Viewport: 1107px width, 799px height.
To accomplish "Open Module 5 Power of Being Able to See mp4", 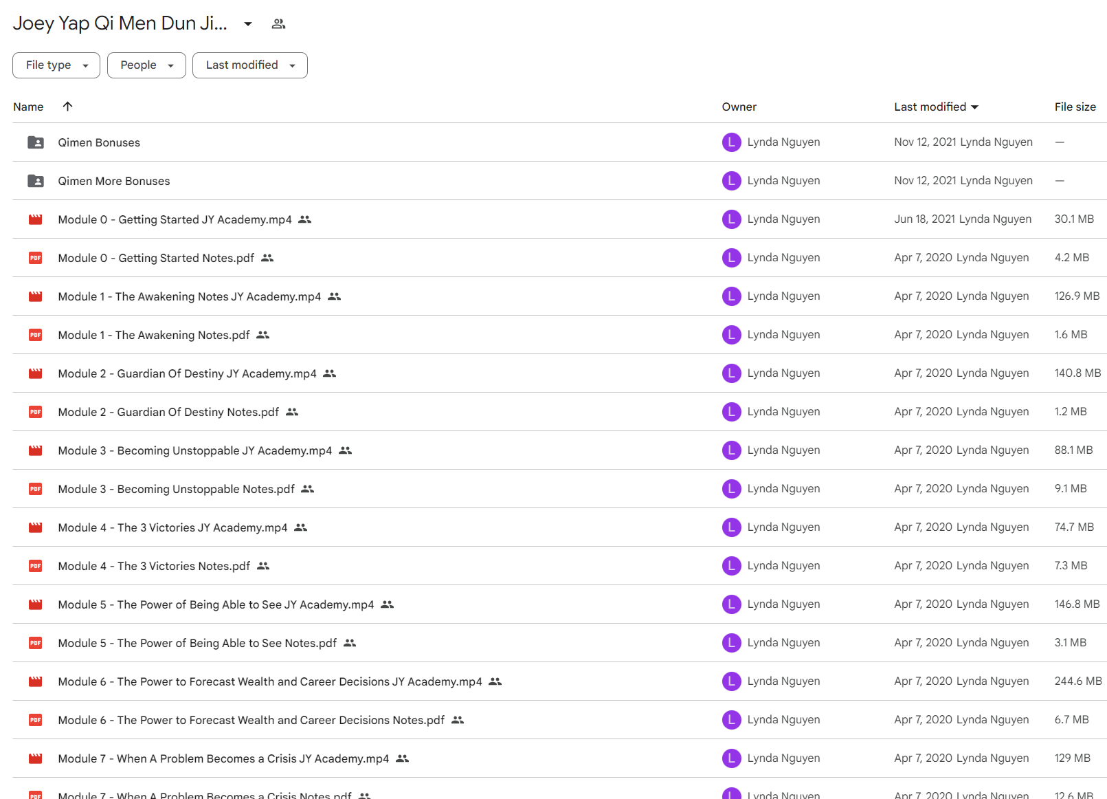I will click(x=216, y=604).
